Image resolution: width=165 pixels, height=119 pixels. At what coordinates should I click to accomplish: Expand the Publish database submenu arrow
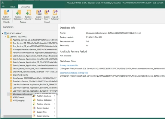tap(54, 96)
